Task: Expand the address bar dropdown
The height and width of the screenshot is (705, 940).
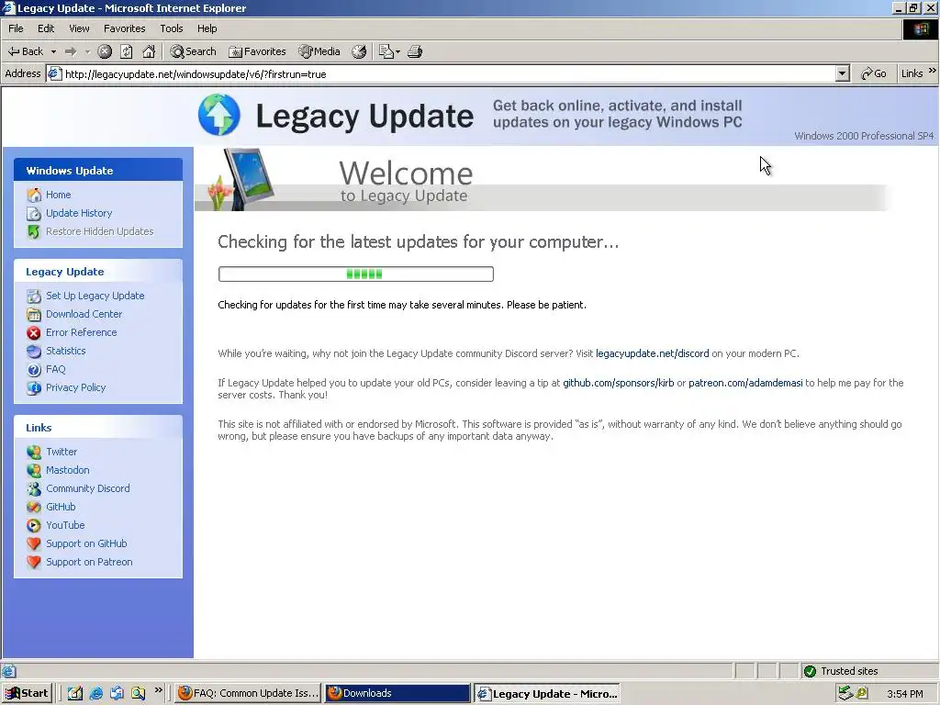Action: [x=843, y=73]
